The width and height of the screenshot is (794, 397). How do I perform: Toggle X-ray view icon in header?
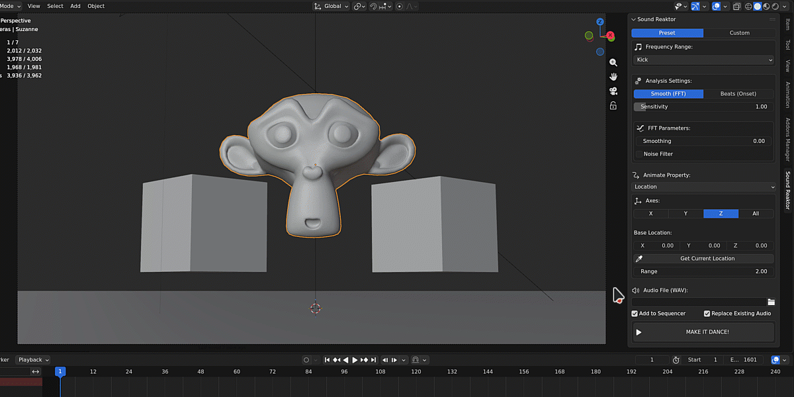pyautogui.click(x=737, y=6)
